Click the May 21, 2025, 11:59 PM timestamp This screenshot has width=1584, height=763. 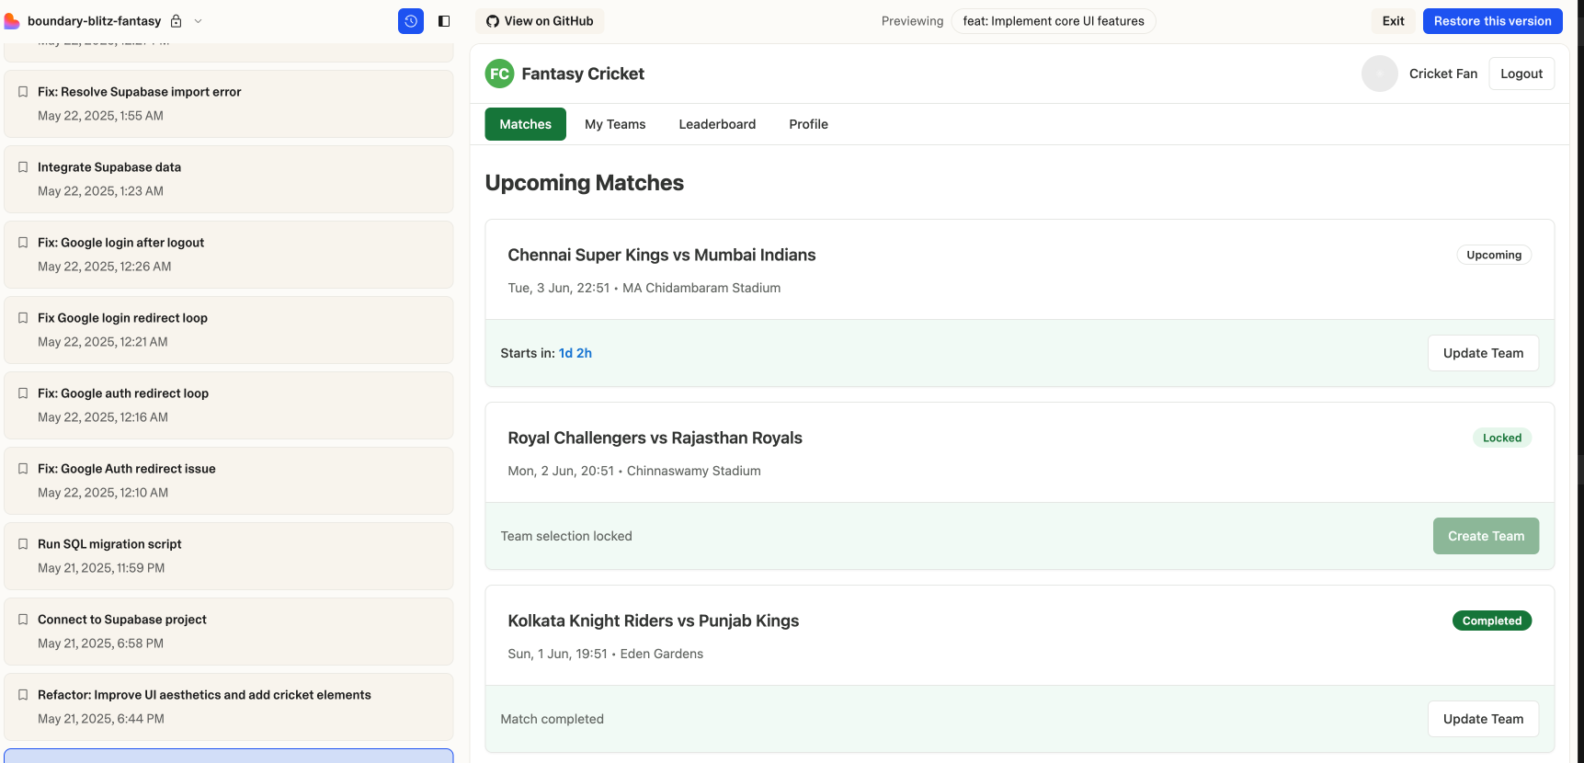coord(101,568)
